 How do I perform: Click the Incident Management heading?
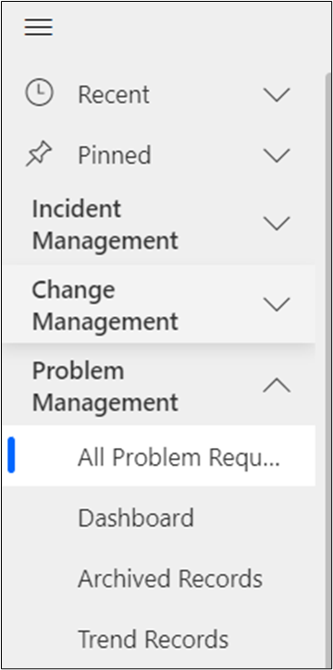click(105, 225)
